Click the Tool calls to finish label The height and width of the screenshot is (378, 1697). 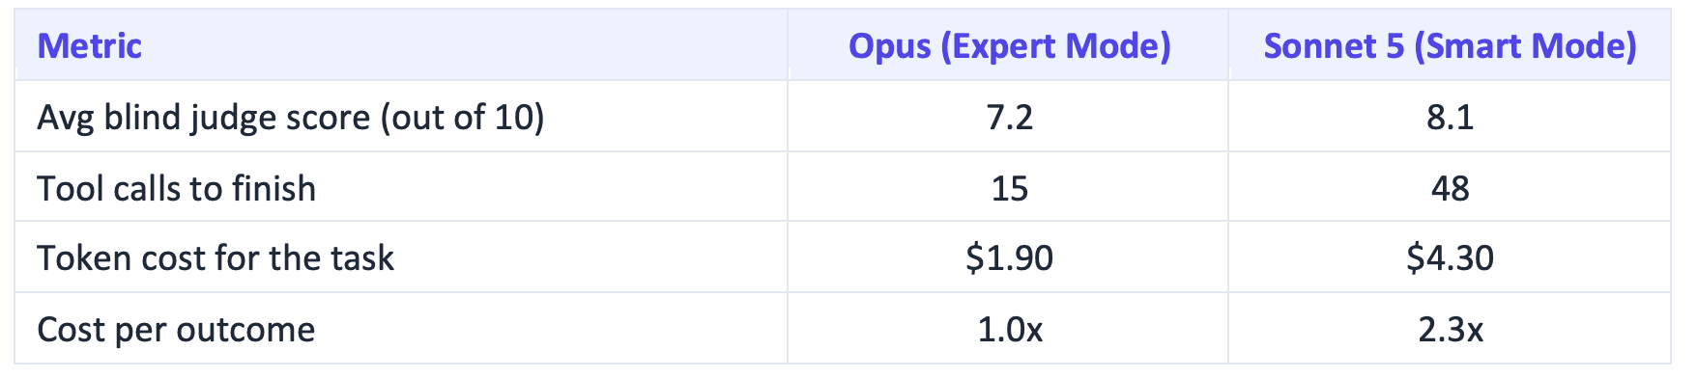point(176,188)
